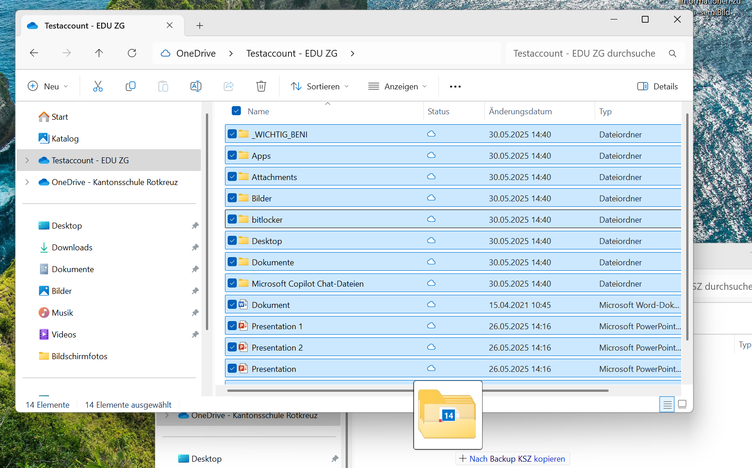This screenshot has height=468, width=752.
Task: Click the Copy icon in the toolbar
Action: (x=131, y=86)
